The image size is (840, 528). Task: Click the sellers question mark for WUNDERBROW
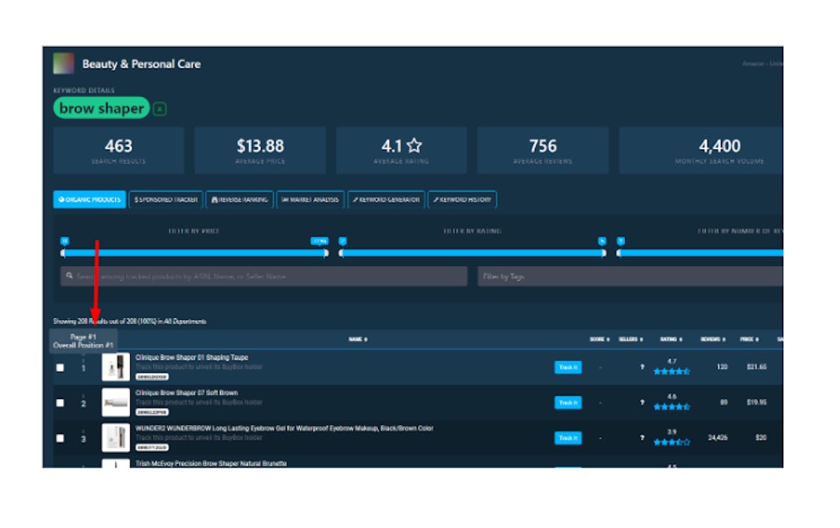point(641,438)
